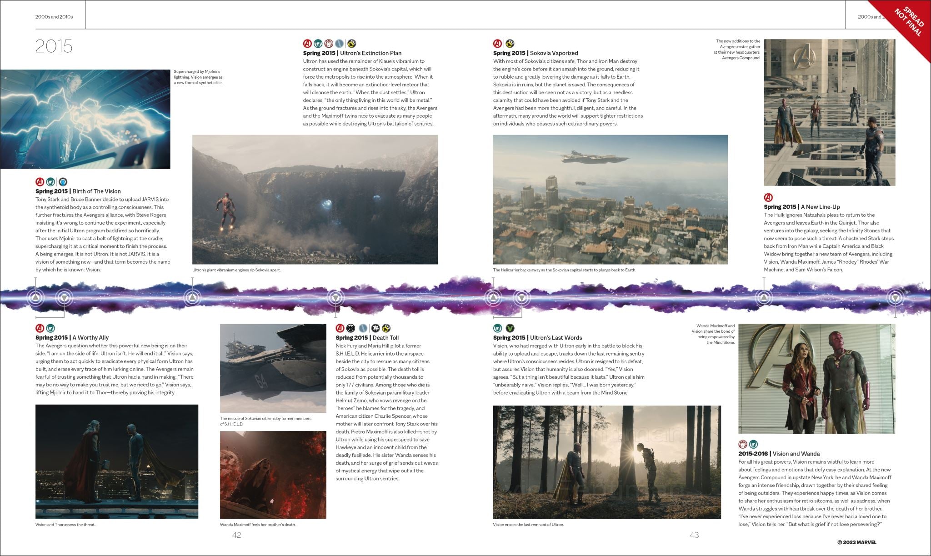The height and width of the screenshot is (556, 931).
Task: Click the red Avengers icon above Birth of The Vision
Action: (x=40, y=182)
